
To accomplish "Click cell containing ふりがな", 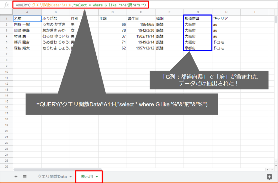I will (56, 18).
